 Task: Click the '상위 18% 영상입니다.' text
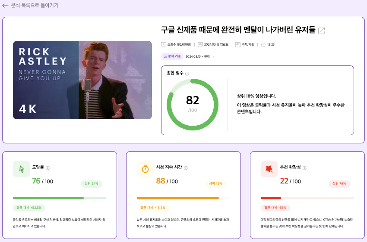pos(256,96)
